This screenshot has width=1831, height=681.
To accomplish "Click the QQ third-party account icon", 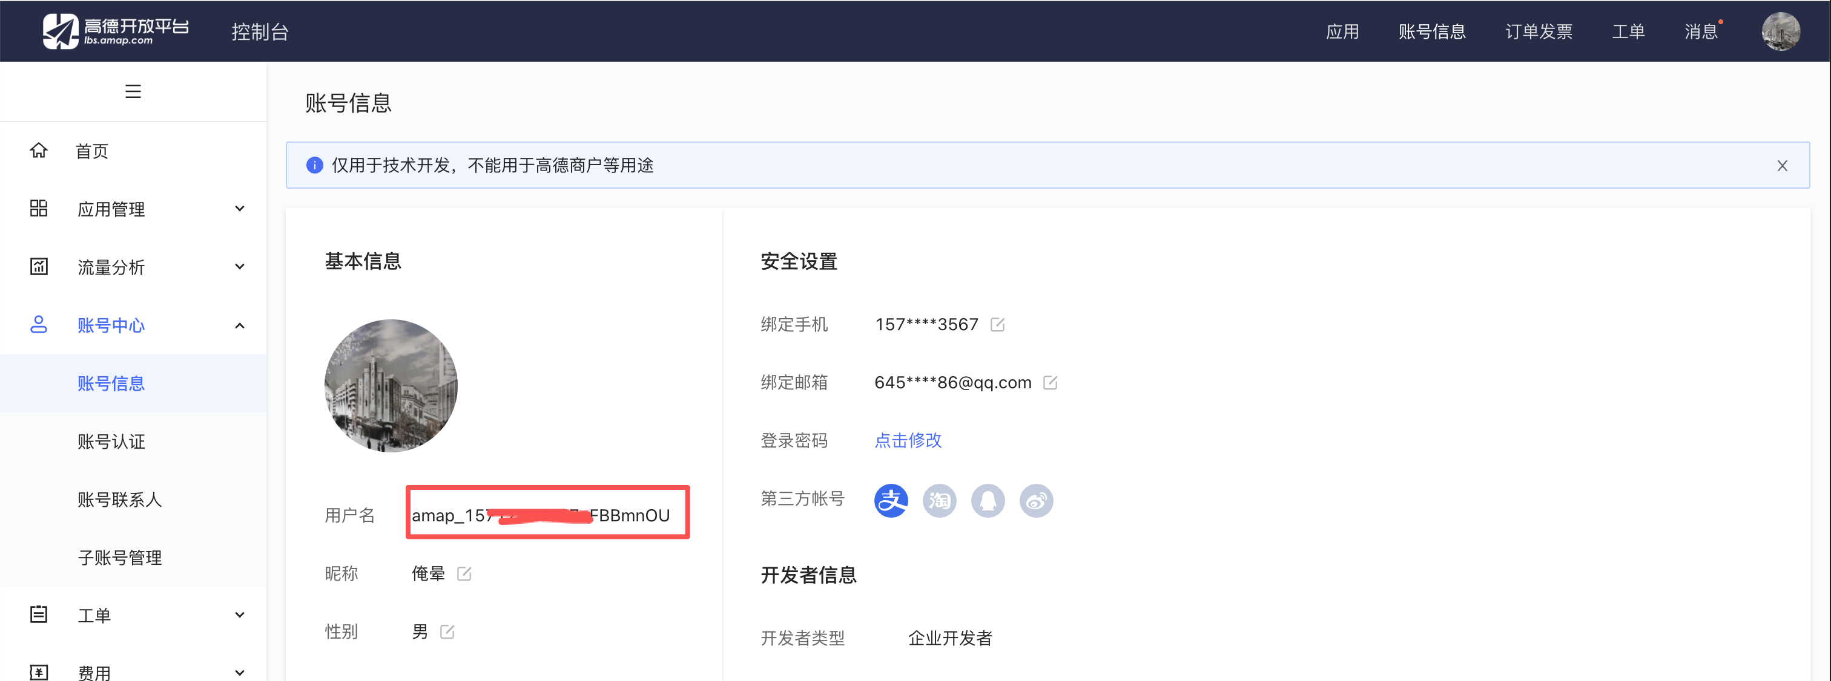I will 988,501.
